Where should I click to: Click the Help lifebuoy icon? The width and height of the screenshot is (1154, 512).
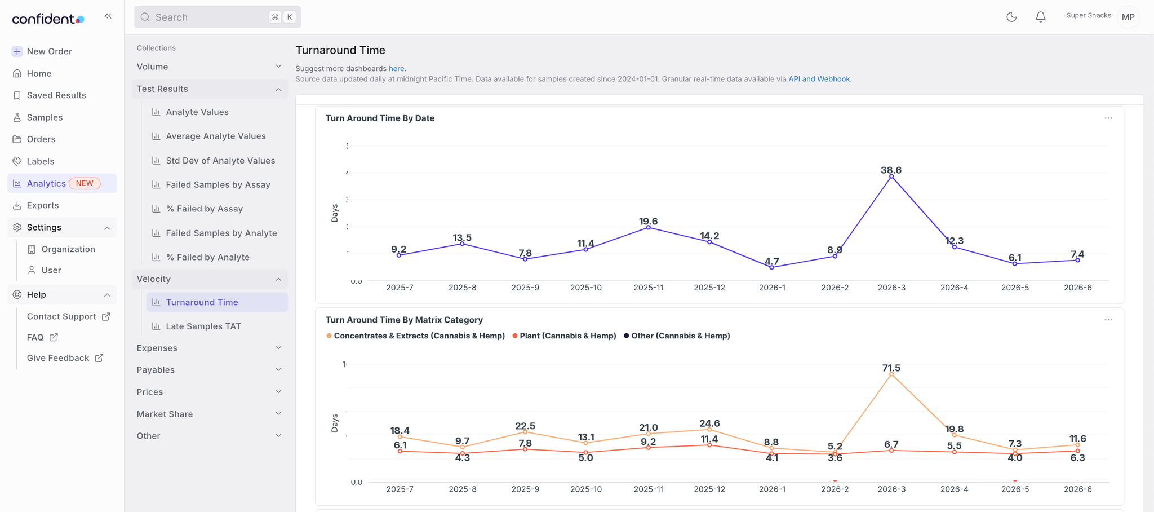click(x=17, y=294)
